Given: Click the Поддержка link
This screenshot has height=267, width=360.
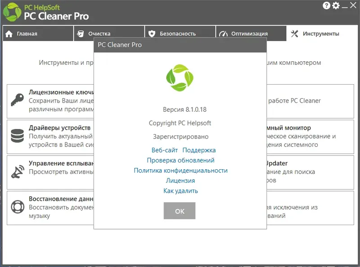Looking at the screenshot, I should pos(198,150).
